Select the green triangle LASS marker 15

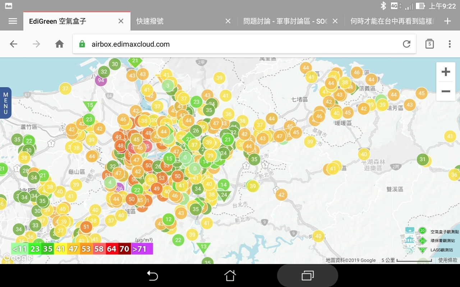click(90, 106)
